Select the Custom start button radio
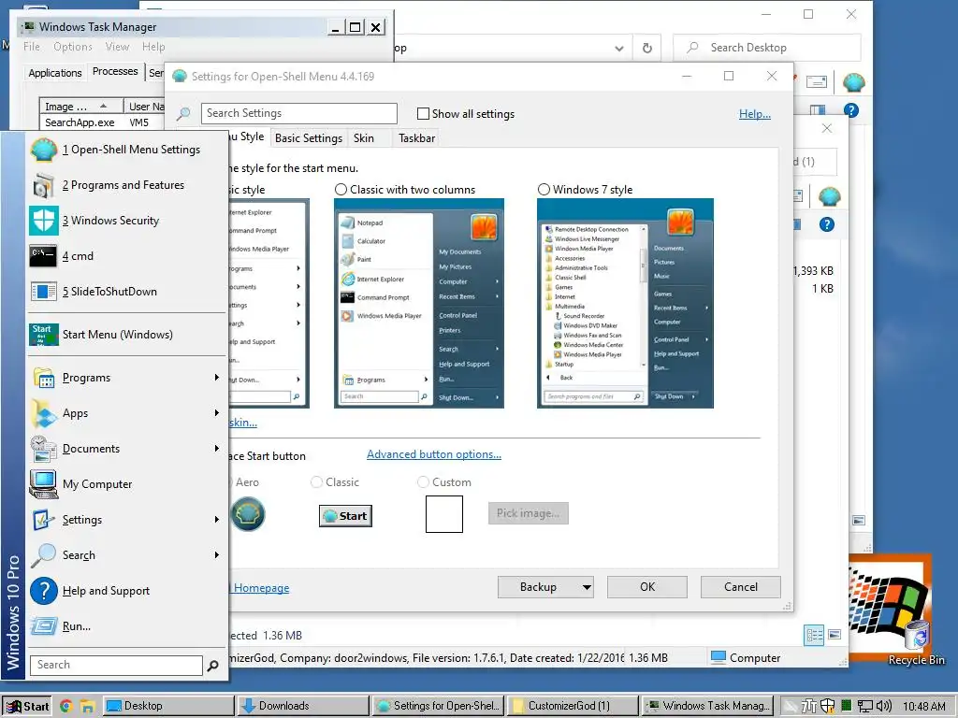Image resolution: width=958 pixels, height=718 pixels. [x=423, y=482]
